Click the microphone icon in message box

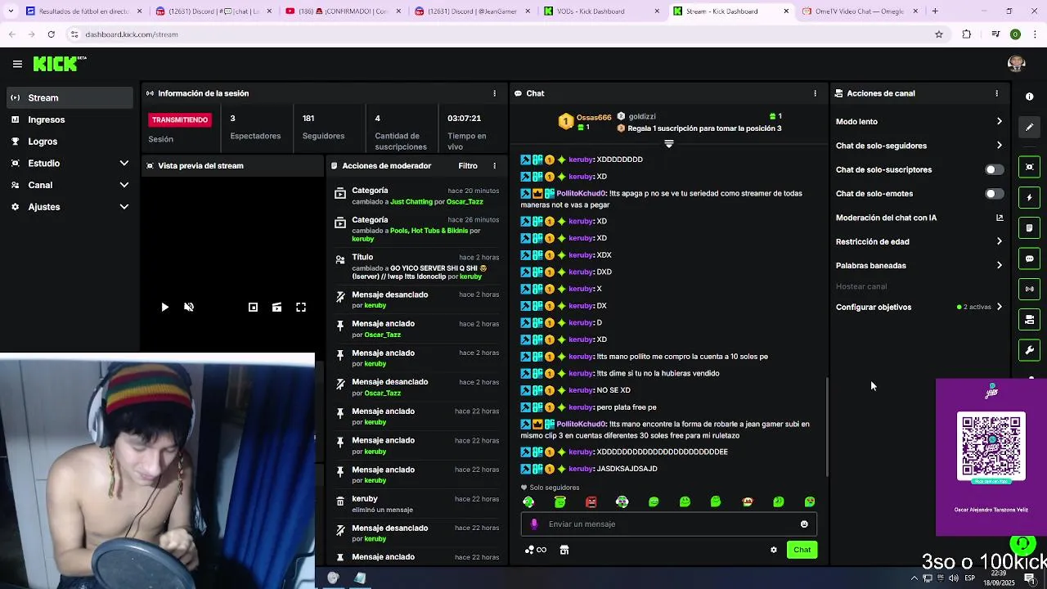pyautogui.click(x=534, y=524)
